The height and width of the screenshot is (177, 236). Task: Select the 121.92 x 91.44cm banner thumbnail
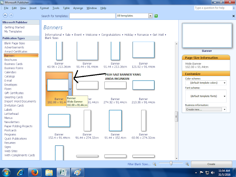[143, 50]
